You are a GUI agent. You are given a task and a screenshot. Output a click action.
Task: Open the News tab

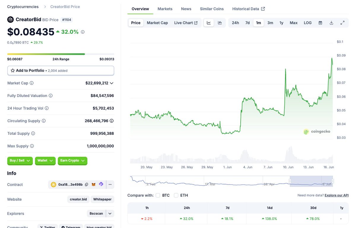[186, 9]
